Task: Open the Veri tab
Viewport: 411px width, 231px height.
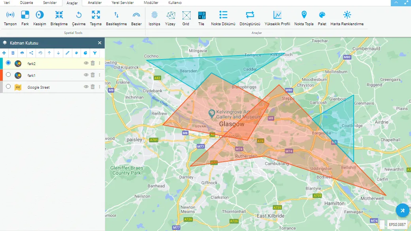Action: pyautogui.click(x=7, y=3)
